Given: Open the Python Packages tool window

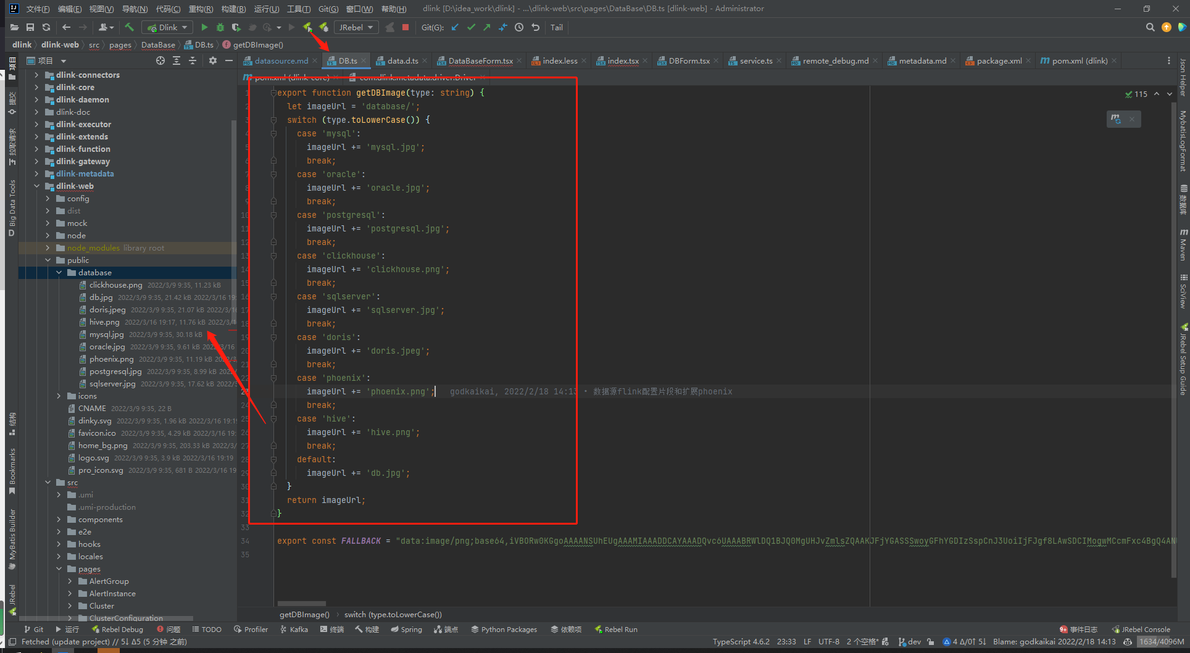Looking at the screenshot, I should tap(504, 630).
